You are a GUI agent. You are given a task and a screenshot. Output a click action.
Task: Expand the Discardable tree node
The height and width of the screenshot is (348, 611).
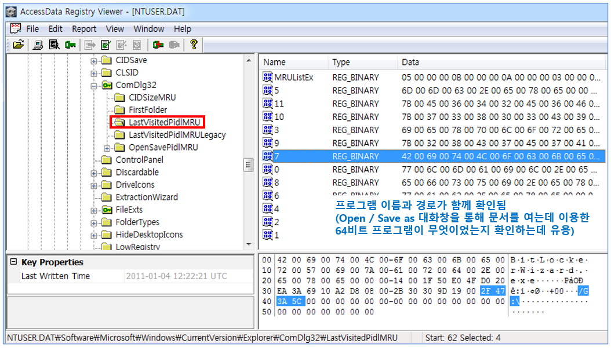[x=93, y=173]
